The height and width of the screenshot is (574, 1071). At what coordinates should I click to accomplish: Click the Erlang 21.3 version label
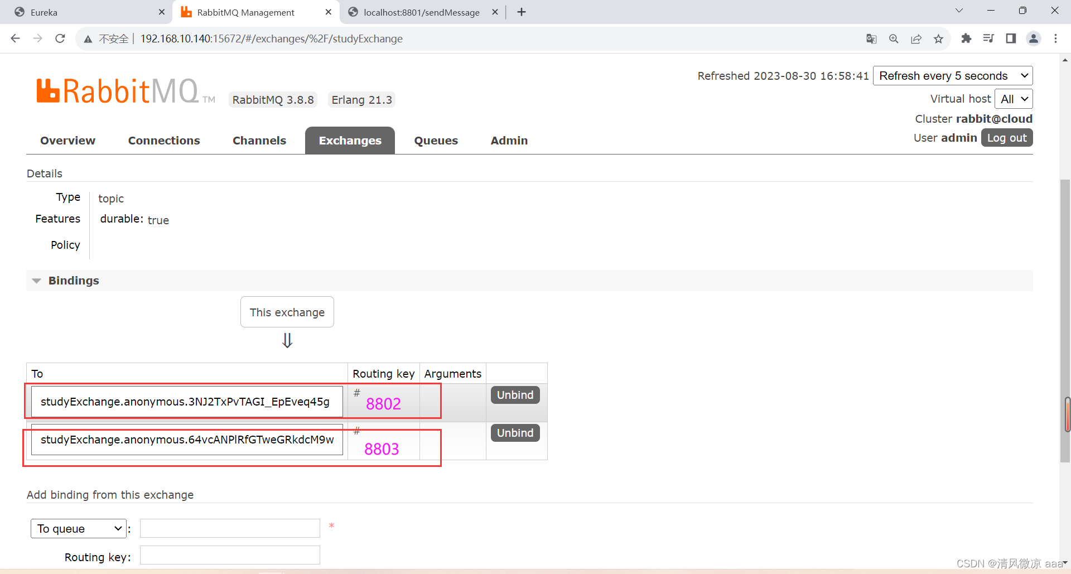361,100
